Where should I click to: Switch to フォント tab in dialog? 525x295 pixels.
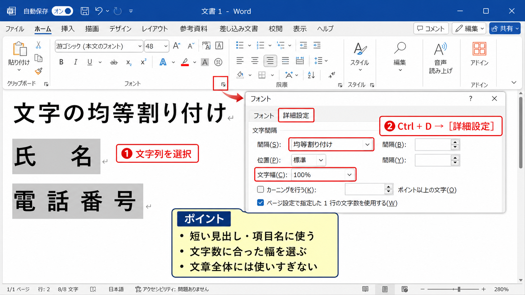point(264,116)
